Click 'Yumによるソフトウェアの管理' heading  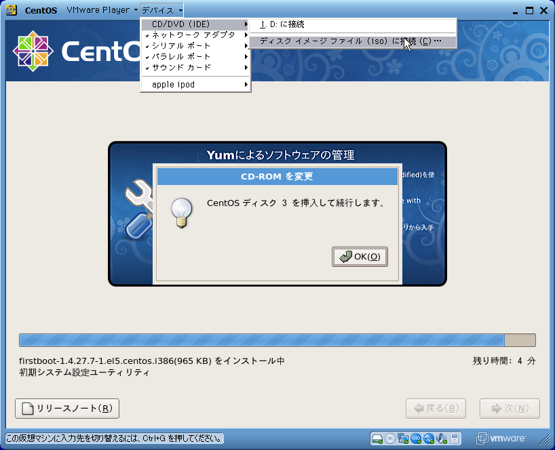pyautogui.click(x=280, y=155)
